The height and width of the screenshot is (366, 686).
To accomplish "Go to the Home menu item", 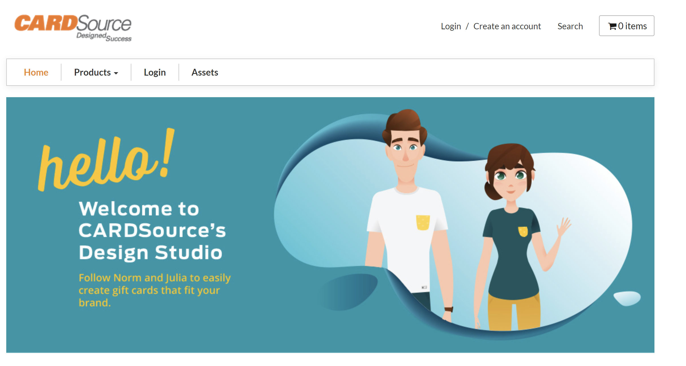I will coord(36,72).
